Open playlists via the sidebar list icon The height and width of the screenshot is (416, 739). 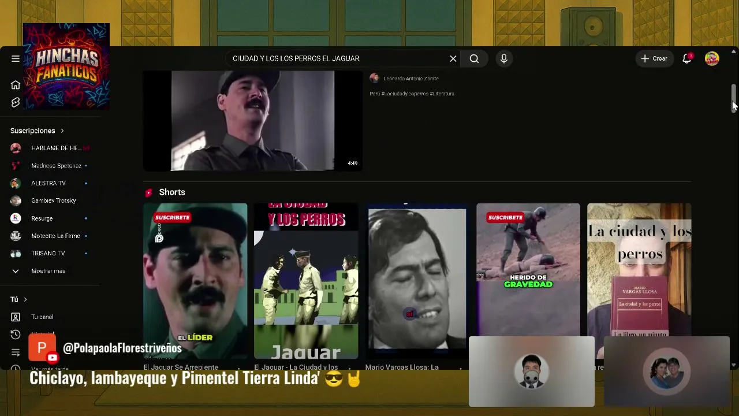tap(16, 352)
